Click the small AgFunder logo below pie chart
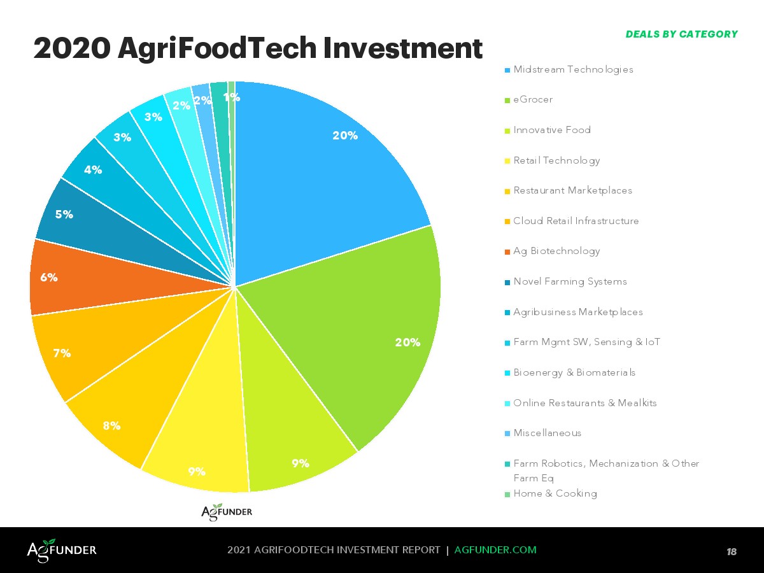 227,512
